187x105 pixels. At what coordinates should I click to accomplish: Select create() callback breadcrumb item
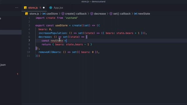tap(76, 14)
